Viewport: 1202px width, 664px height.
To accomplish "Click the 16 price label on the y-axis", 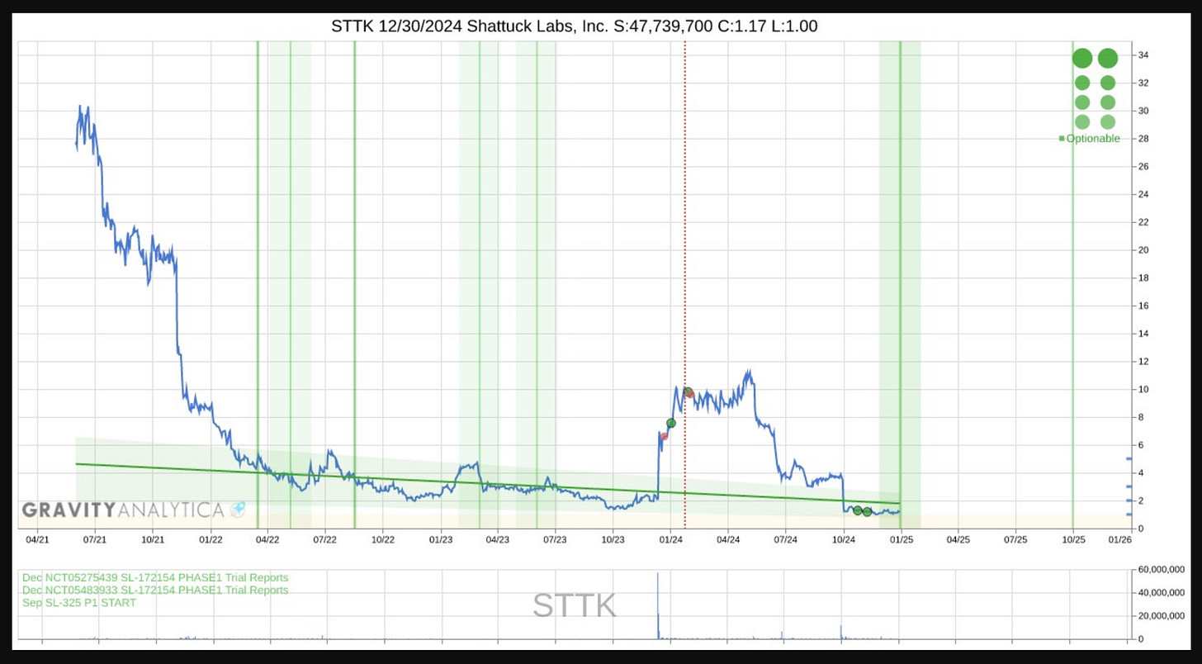I will pos(1144,306).
